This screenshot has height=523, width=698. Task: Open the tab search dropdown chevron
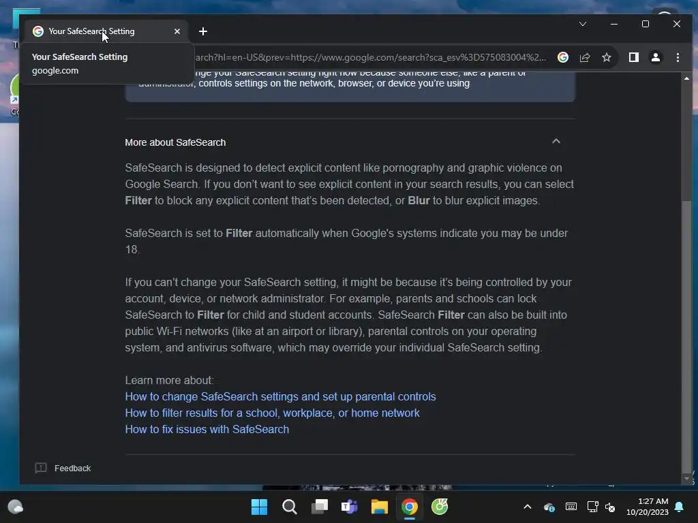tap(583, 24)
